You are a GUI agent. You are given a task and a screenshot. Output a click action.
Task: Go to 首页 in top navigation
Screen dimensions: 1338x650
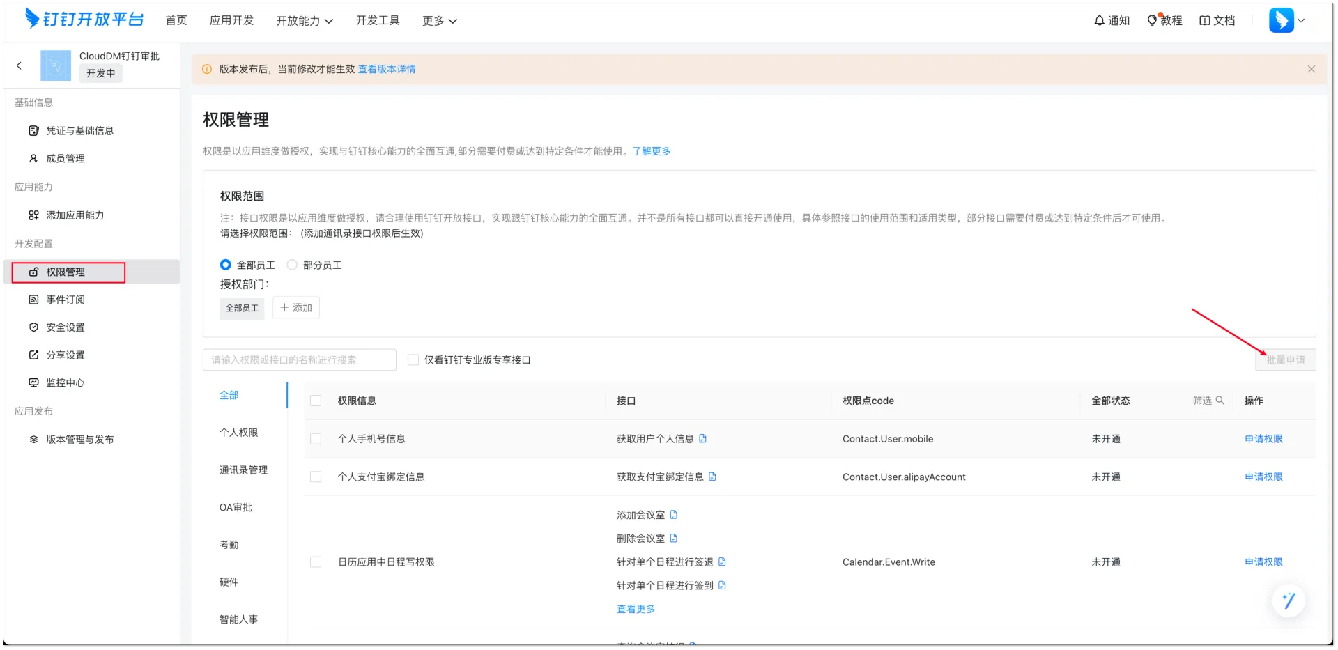tap(176, 20)
